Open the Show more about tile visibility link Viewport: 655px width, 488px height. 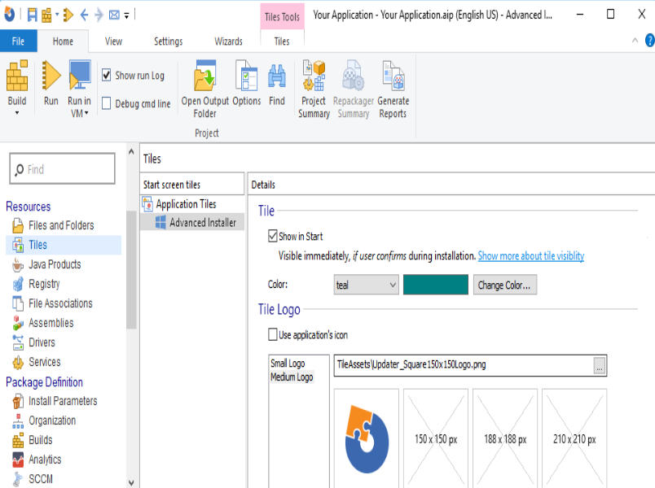click(x=530, y=256)
